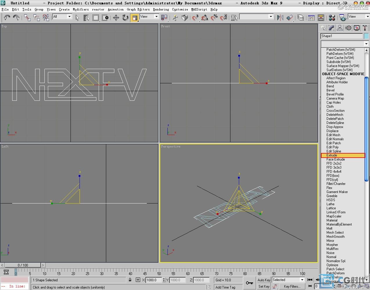Toggle the Percent Snap magnet
This screenshot has width=370, height=290.
pos(214,18)
